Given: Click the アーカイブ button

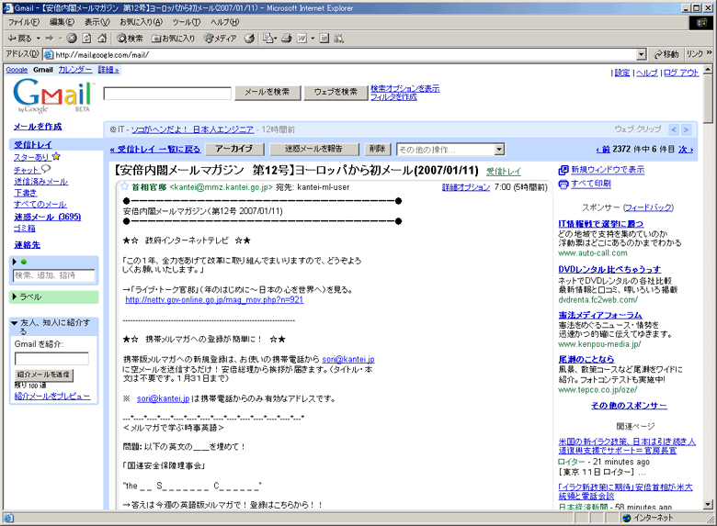Looking at the screenshot, I should 234,149.
